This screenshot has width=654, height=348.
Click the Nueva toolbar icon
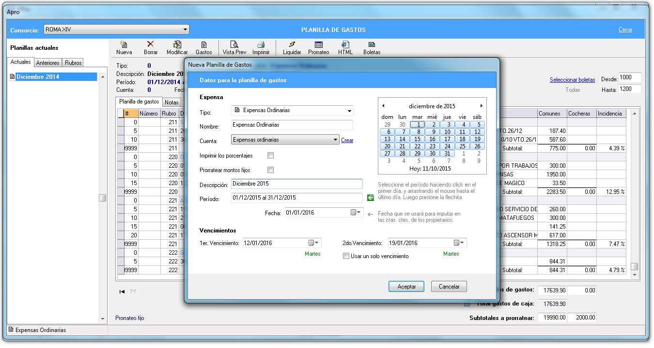click(x=124, y=45)
